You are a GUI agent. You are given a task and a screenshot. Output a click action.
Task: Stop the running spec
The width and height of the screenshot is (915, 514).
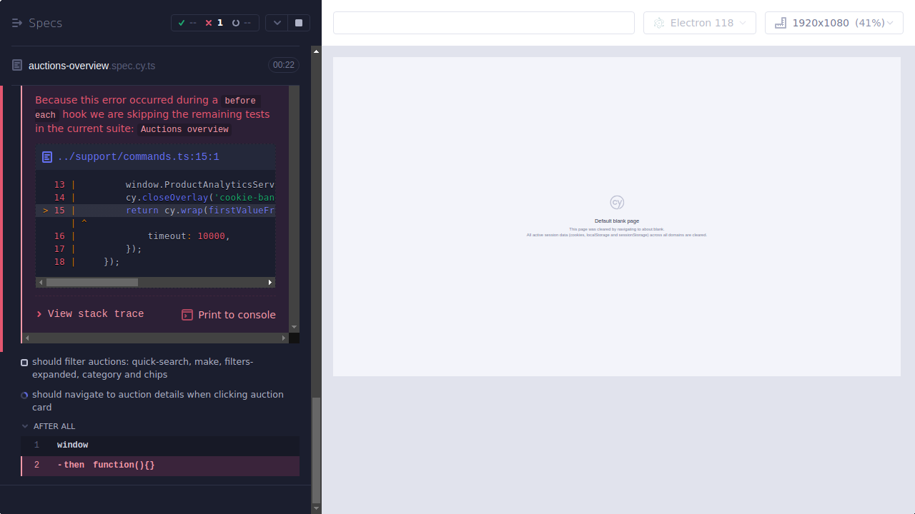click(x=298, y=22)
